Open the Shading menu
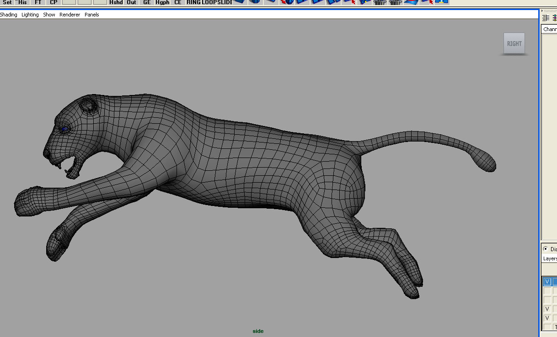Image resolution: width=557 pixels, height=337 pixels. (x=8, y=15)
